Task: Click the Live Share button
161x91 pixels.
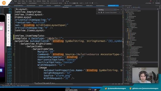Action: [148, 3]
